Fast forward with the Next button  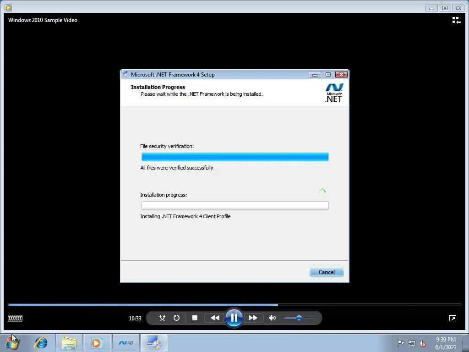(x=253, y=318)
